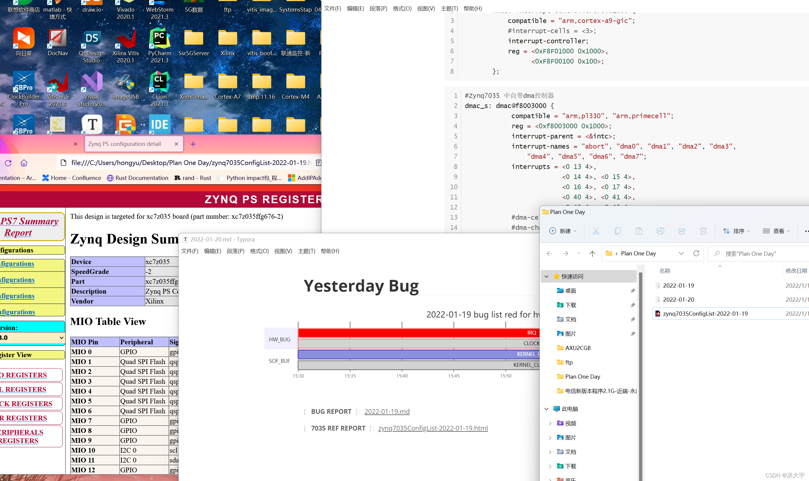Click the Paste icon in Explorer toolbar
809x481 pixels.
pyautogui.click(x=639, y=231)
